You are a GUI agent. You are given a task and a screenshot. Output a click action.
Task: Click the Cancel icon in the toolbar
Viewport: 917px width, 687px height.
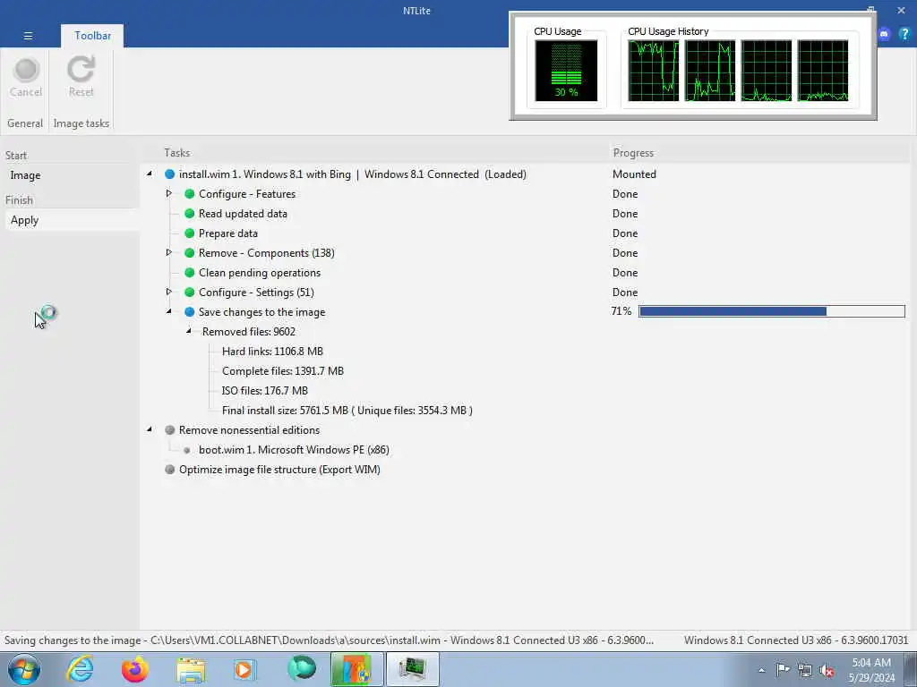tap(26, 70)
